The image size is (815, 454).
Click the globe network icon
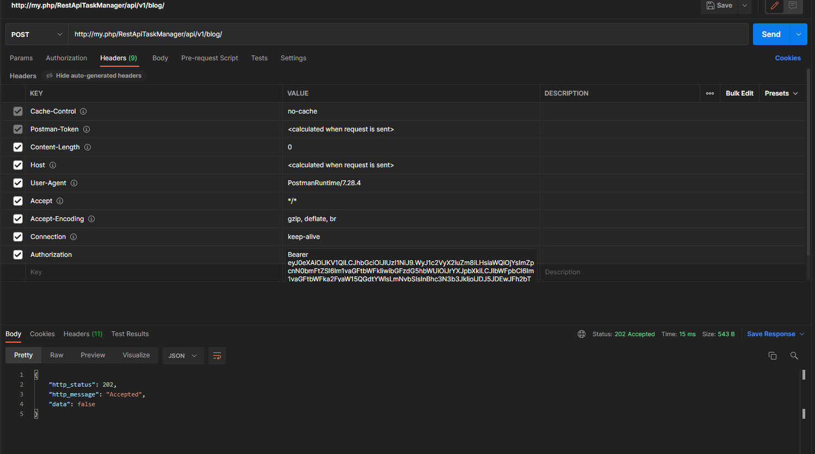point(582,334)
